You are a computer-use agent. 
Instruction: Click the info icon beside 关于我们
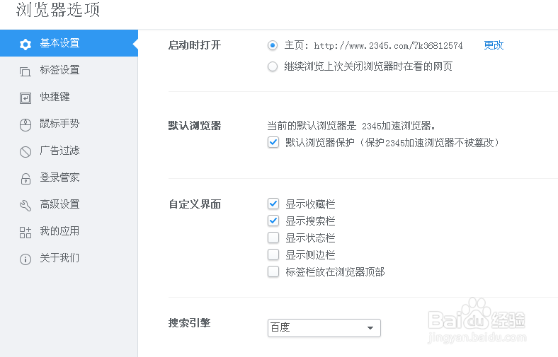(x=25, y=259)
